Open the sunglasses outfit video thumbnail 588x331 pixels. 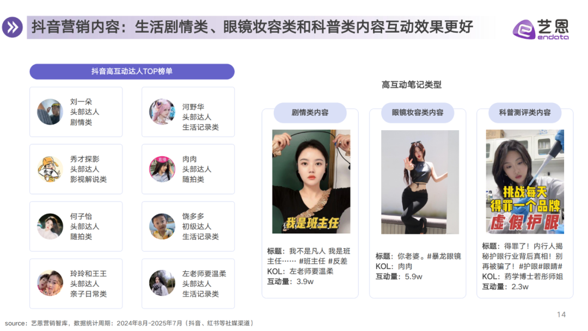click(x=420, y=182)
